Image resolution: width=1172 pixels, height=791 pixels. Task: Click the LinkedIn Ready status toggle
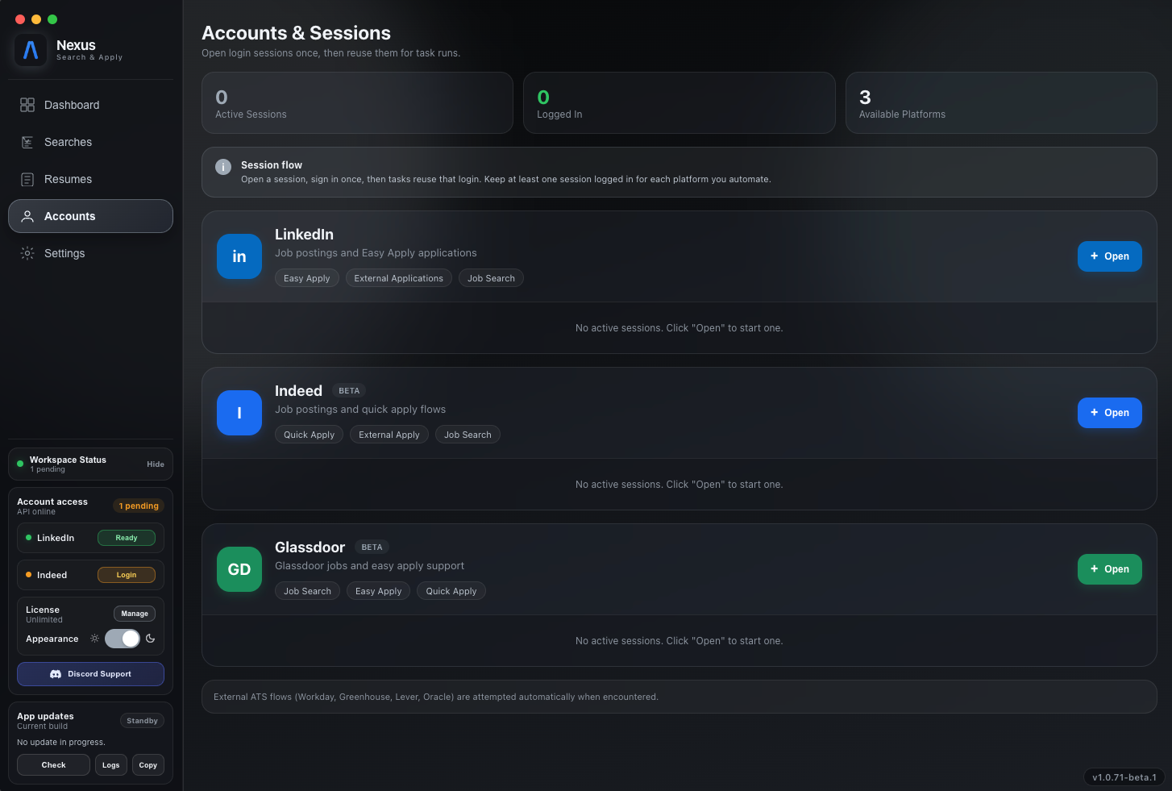click(x=127, y=538)
